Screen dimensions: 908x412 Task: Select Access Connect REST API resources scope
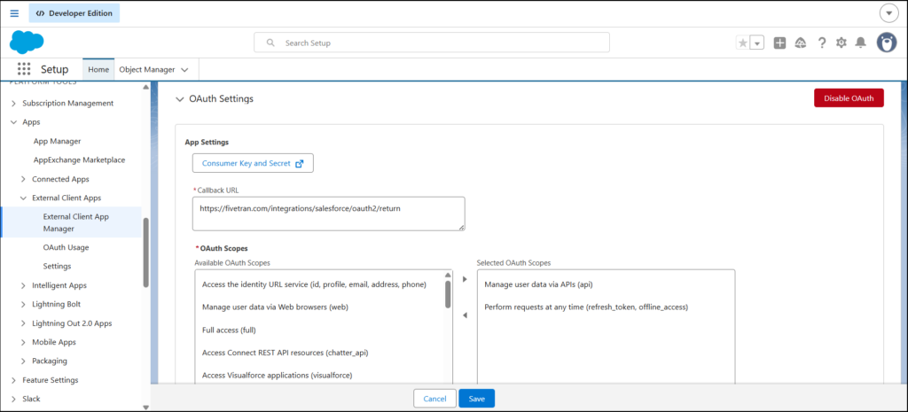[286, 353]
